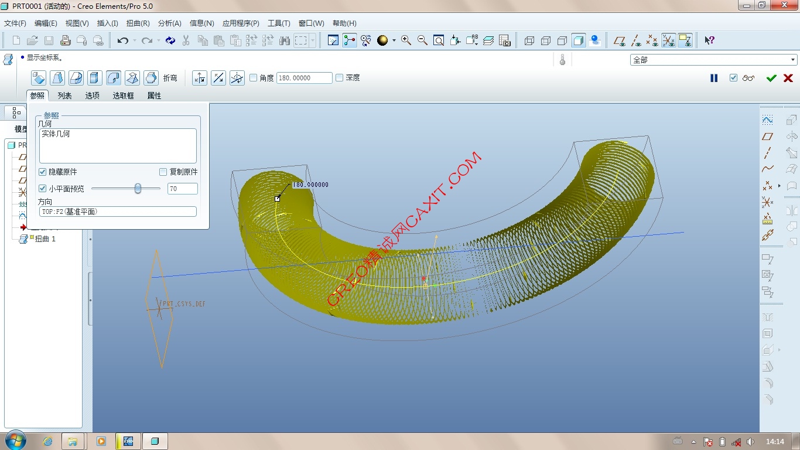Select the Datum Curve tool in right toolbar
800x450 pixels.
[x=767, y=169]
